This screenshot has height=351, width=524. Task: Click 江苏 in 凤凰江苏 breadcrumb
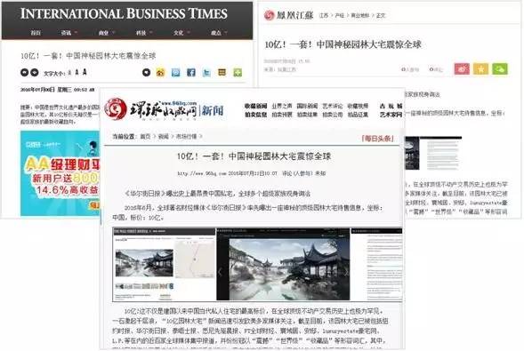click(x=324, y=15)
